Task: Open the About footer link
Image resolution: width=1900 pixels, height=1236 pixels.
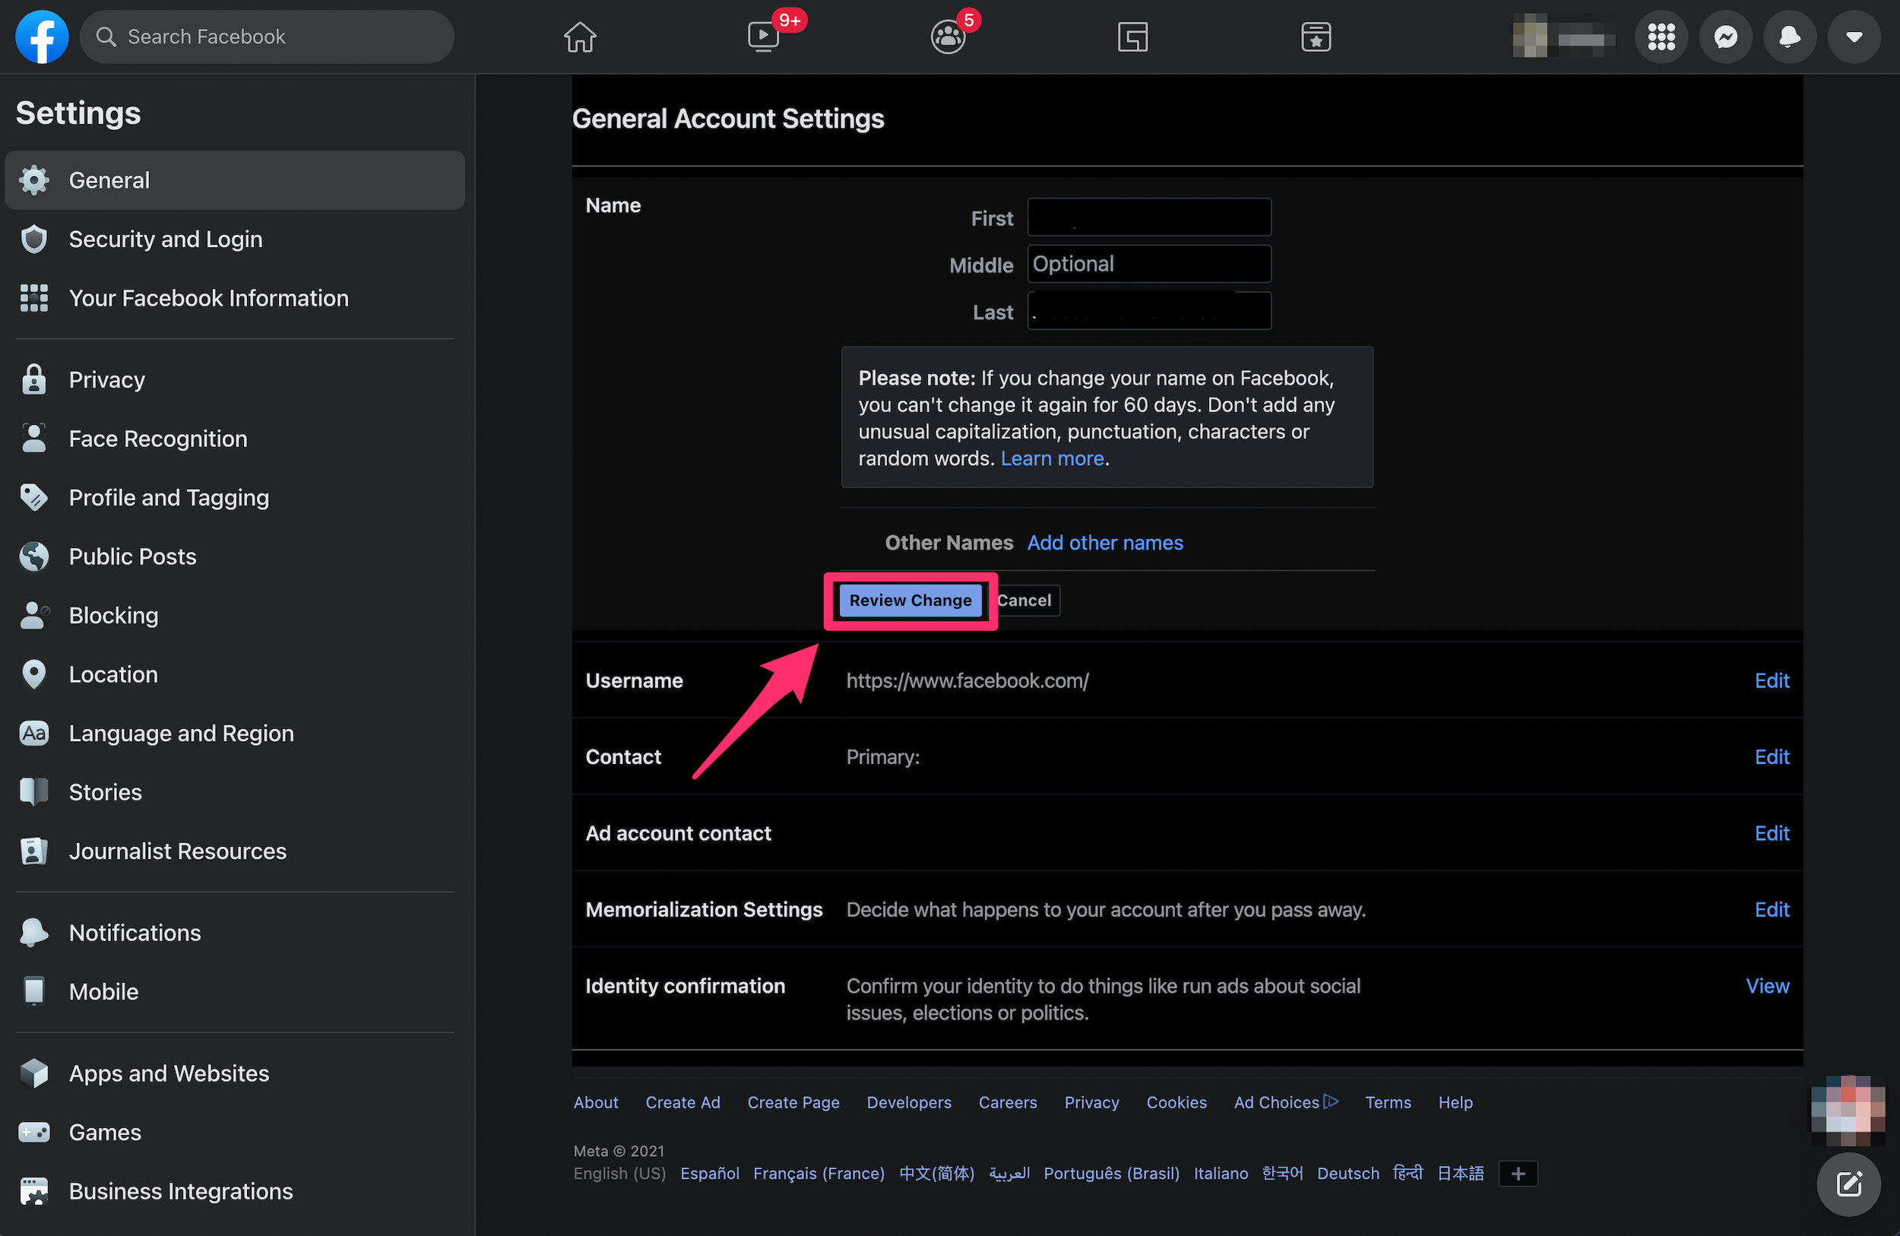Action: pos(596,1103)
